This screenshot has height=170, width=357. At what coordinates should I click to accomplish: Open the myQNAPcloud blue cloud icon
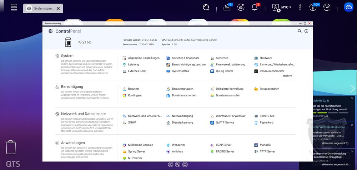coord(348,7)
